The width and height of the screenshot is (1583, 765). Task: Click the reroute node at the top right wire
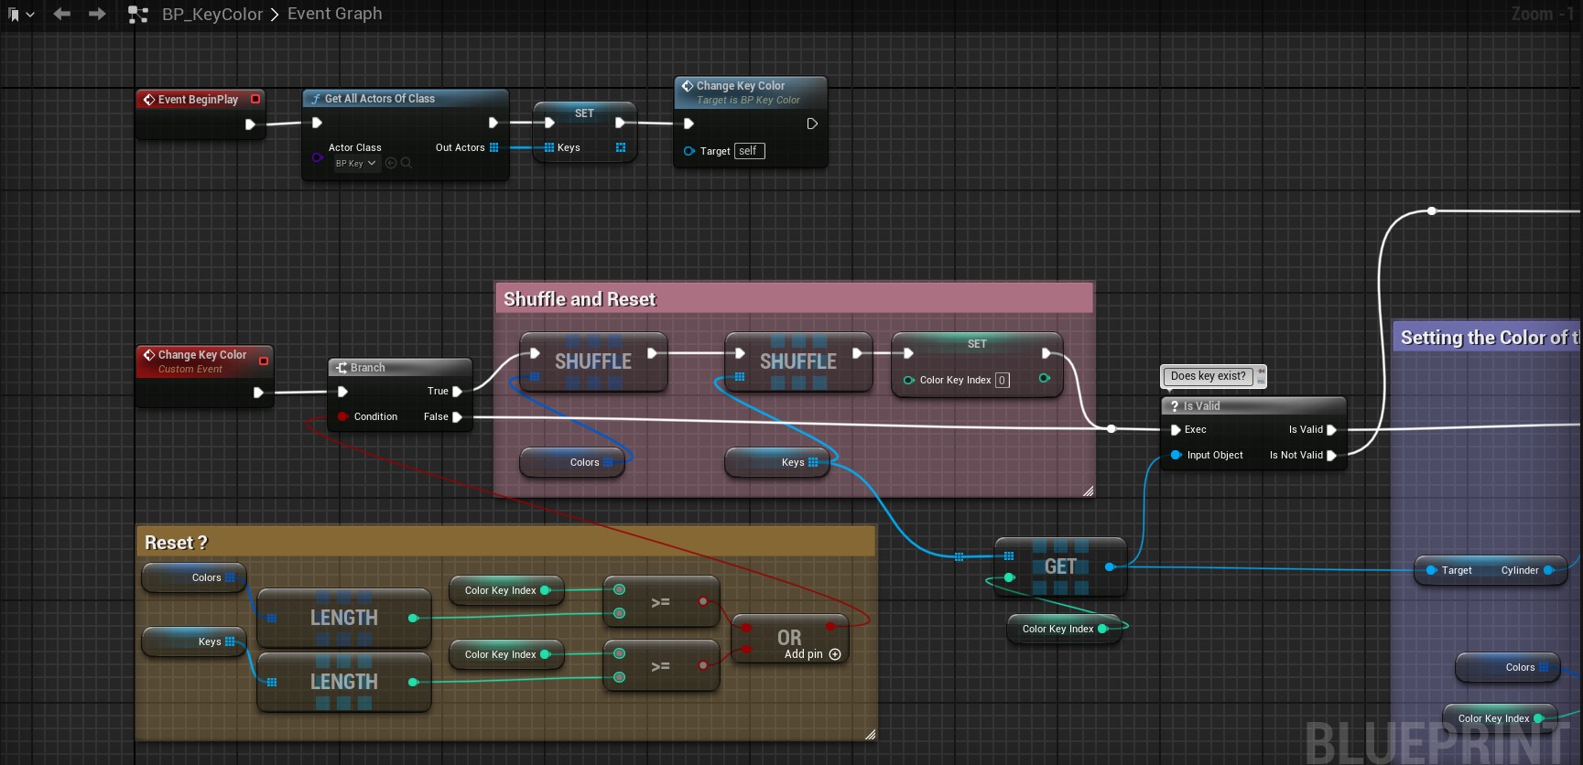[x=1432, y=211]
